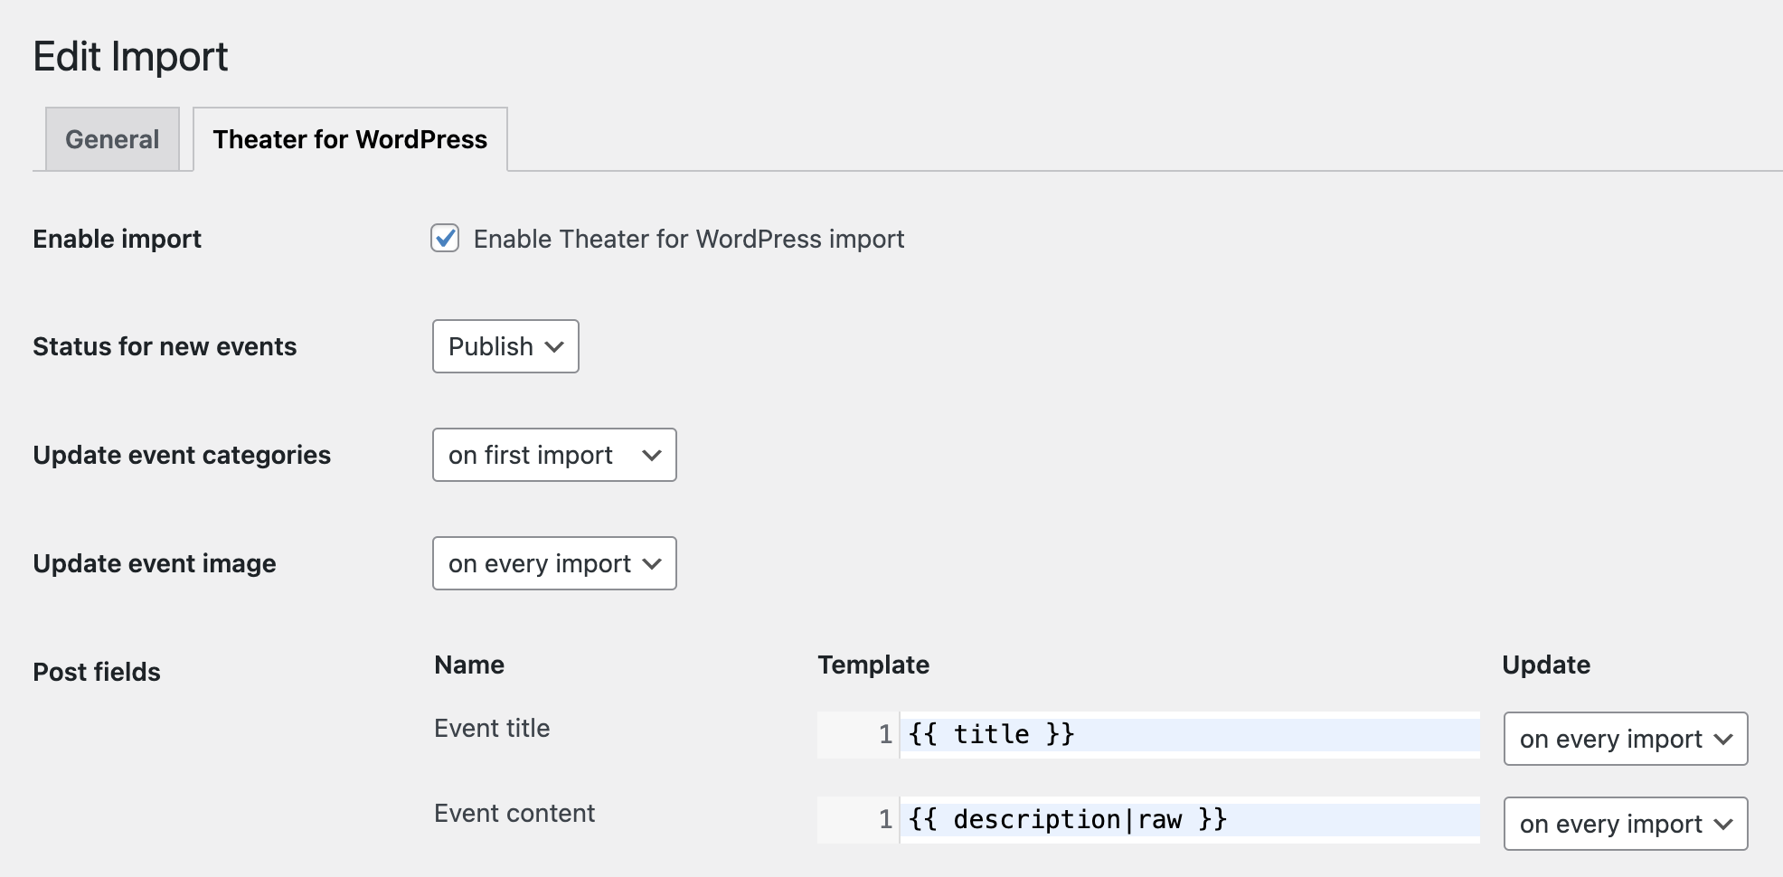Click the Edit Import page heading
Screen dimensions: 1783x877
130,57
